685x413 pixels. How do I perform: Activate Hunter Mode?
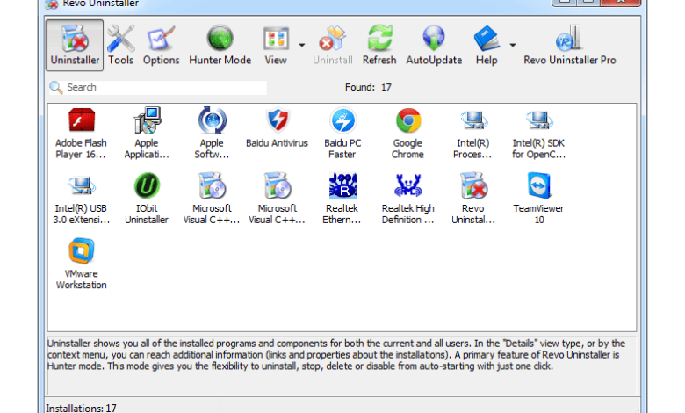click(220, 45)
